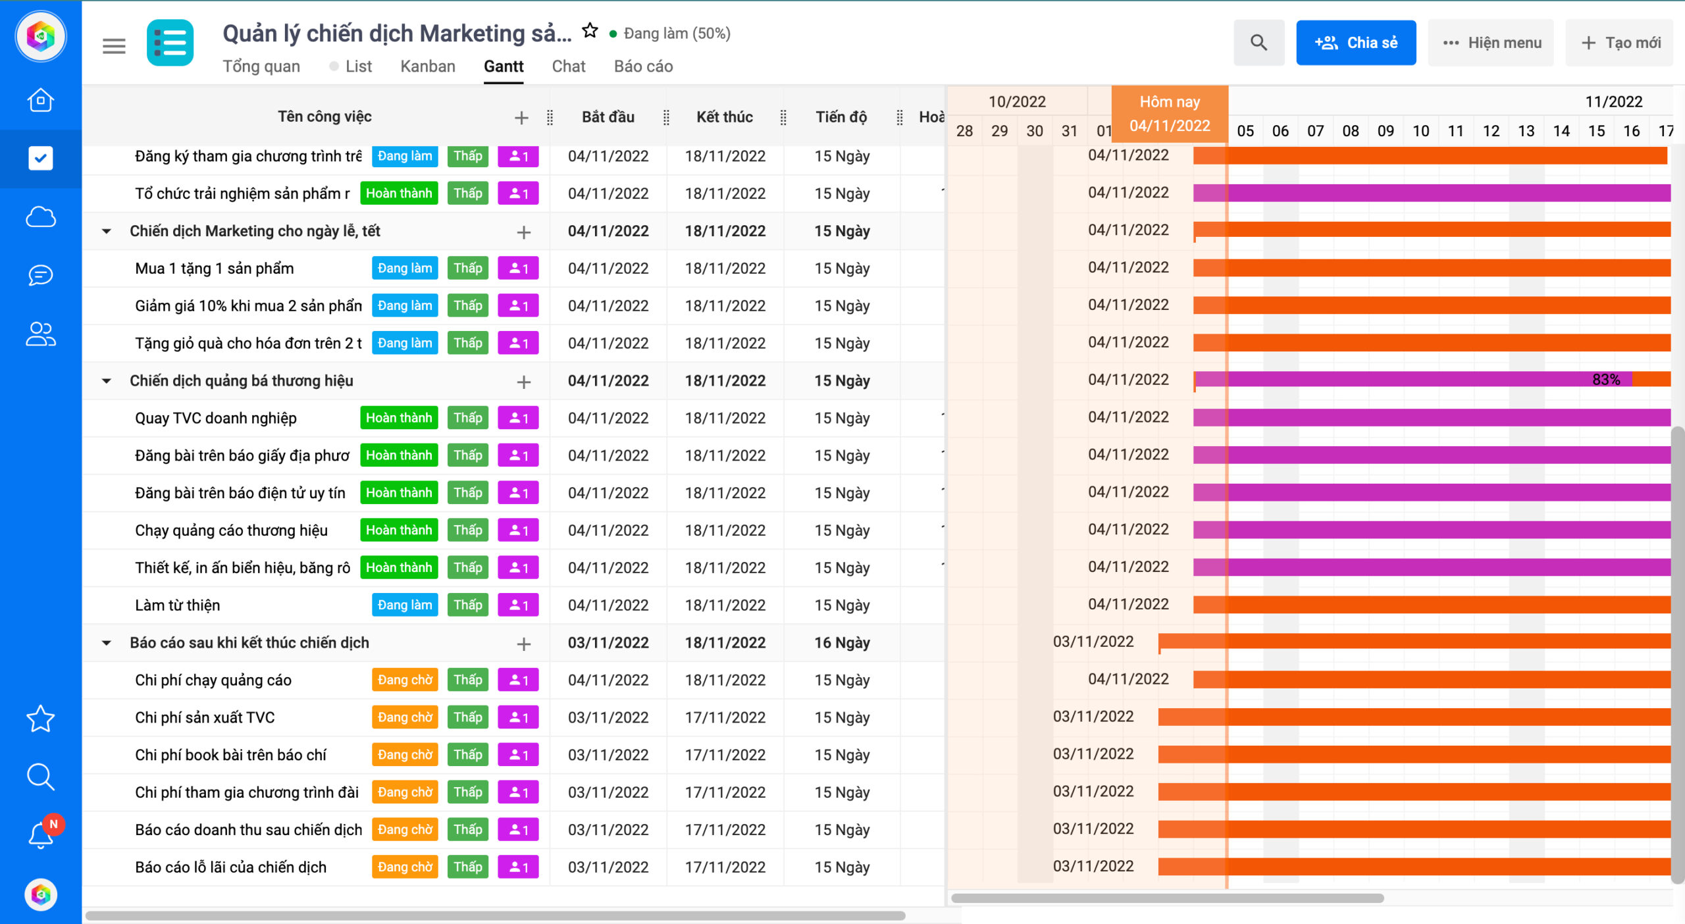Click start date of Báo cáo doanh thu task

608,830
